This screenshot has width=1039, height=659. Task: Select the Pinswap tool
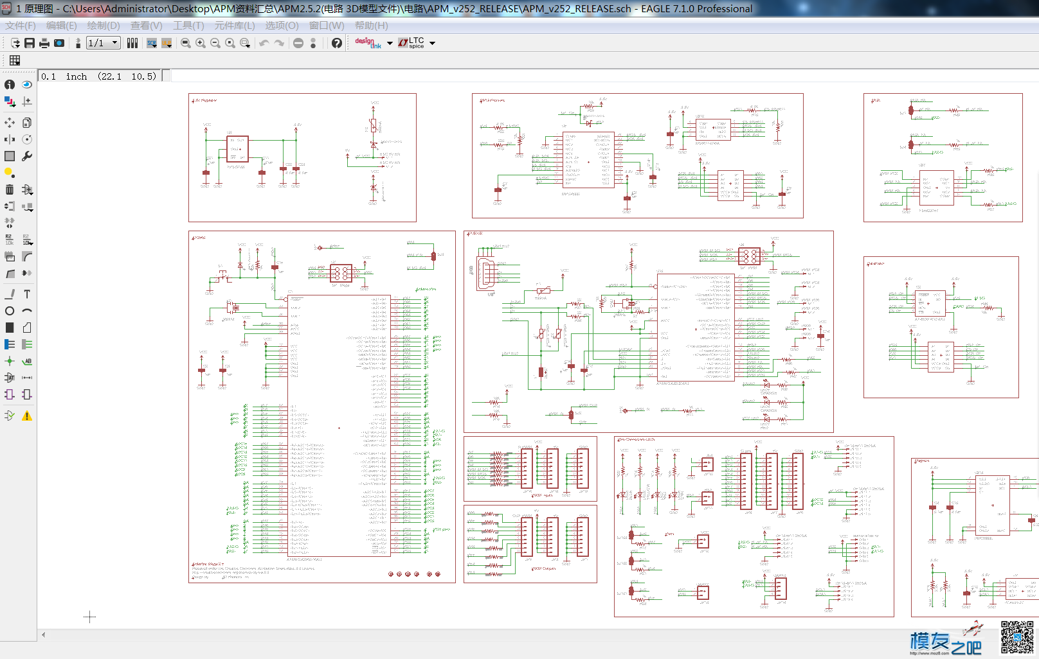click(x=10, y=206)
